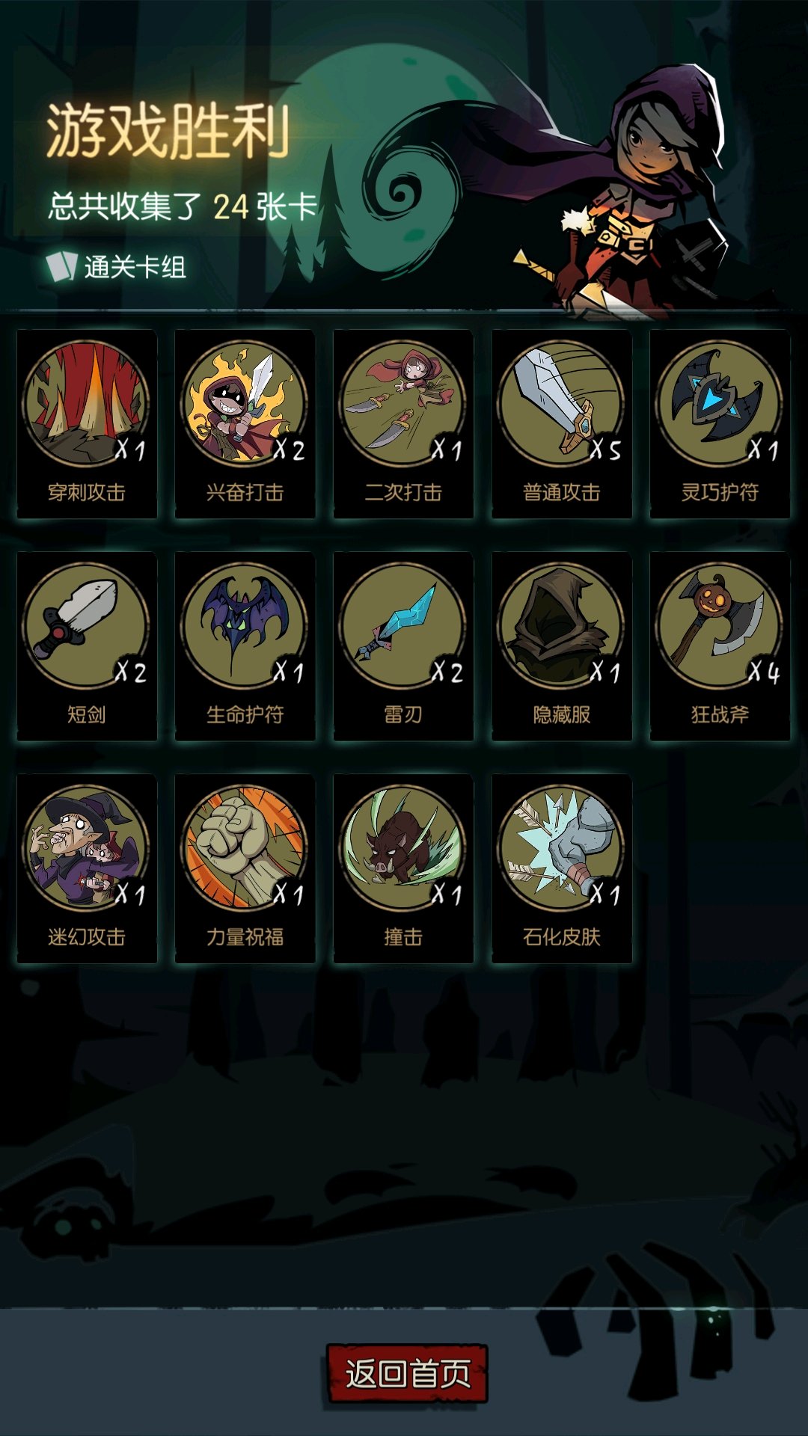
Task: Click the 总共收集了 24 张卡 text
Action: click(x=183, y=206)
